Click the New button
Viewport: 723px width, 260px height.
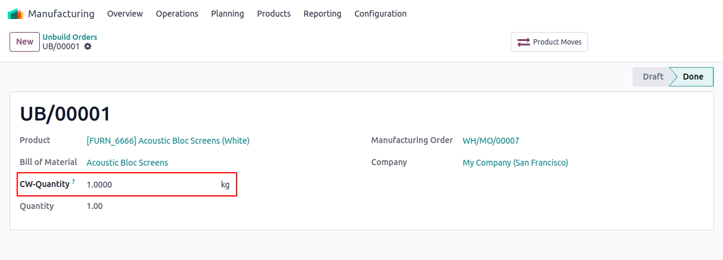pyautogui.click(x=24, y=42)
